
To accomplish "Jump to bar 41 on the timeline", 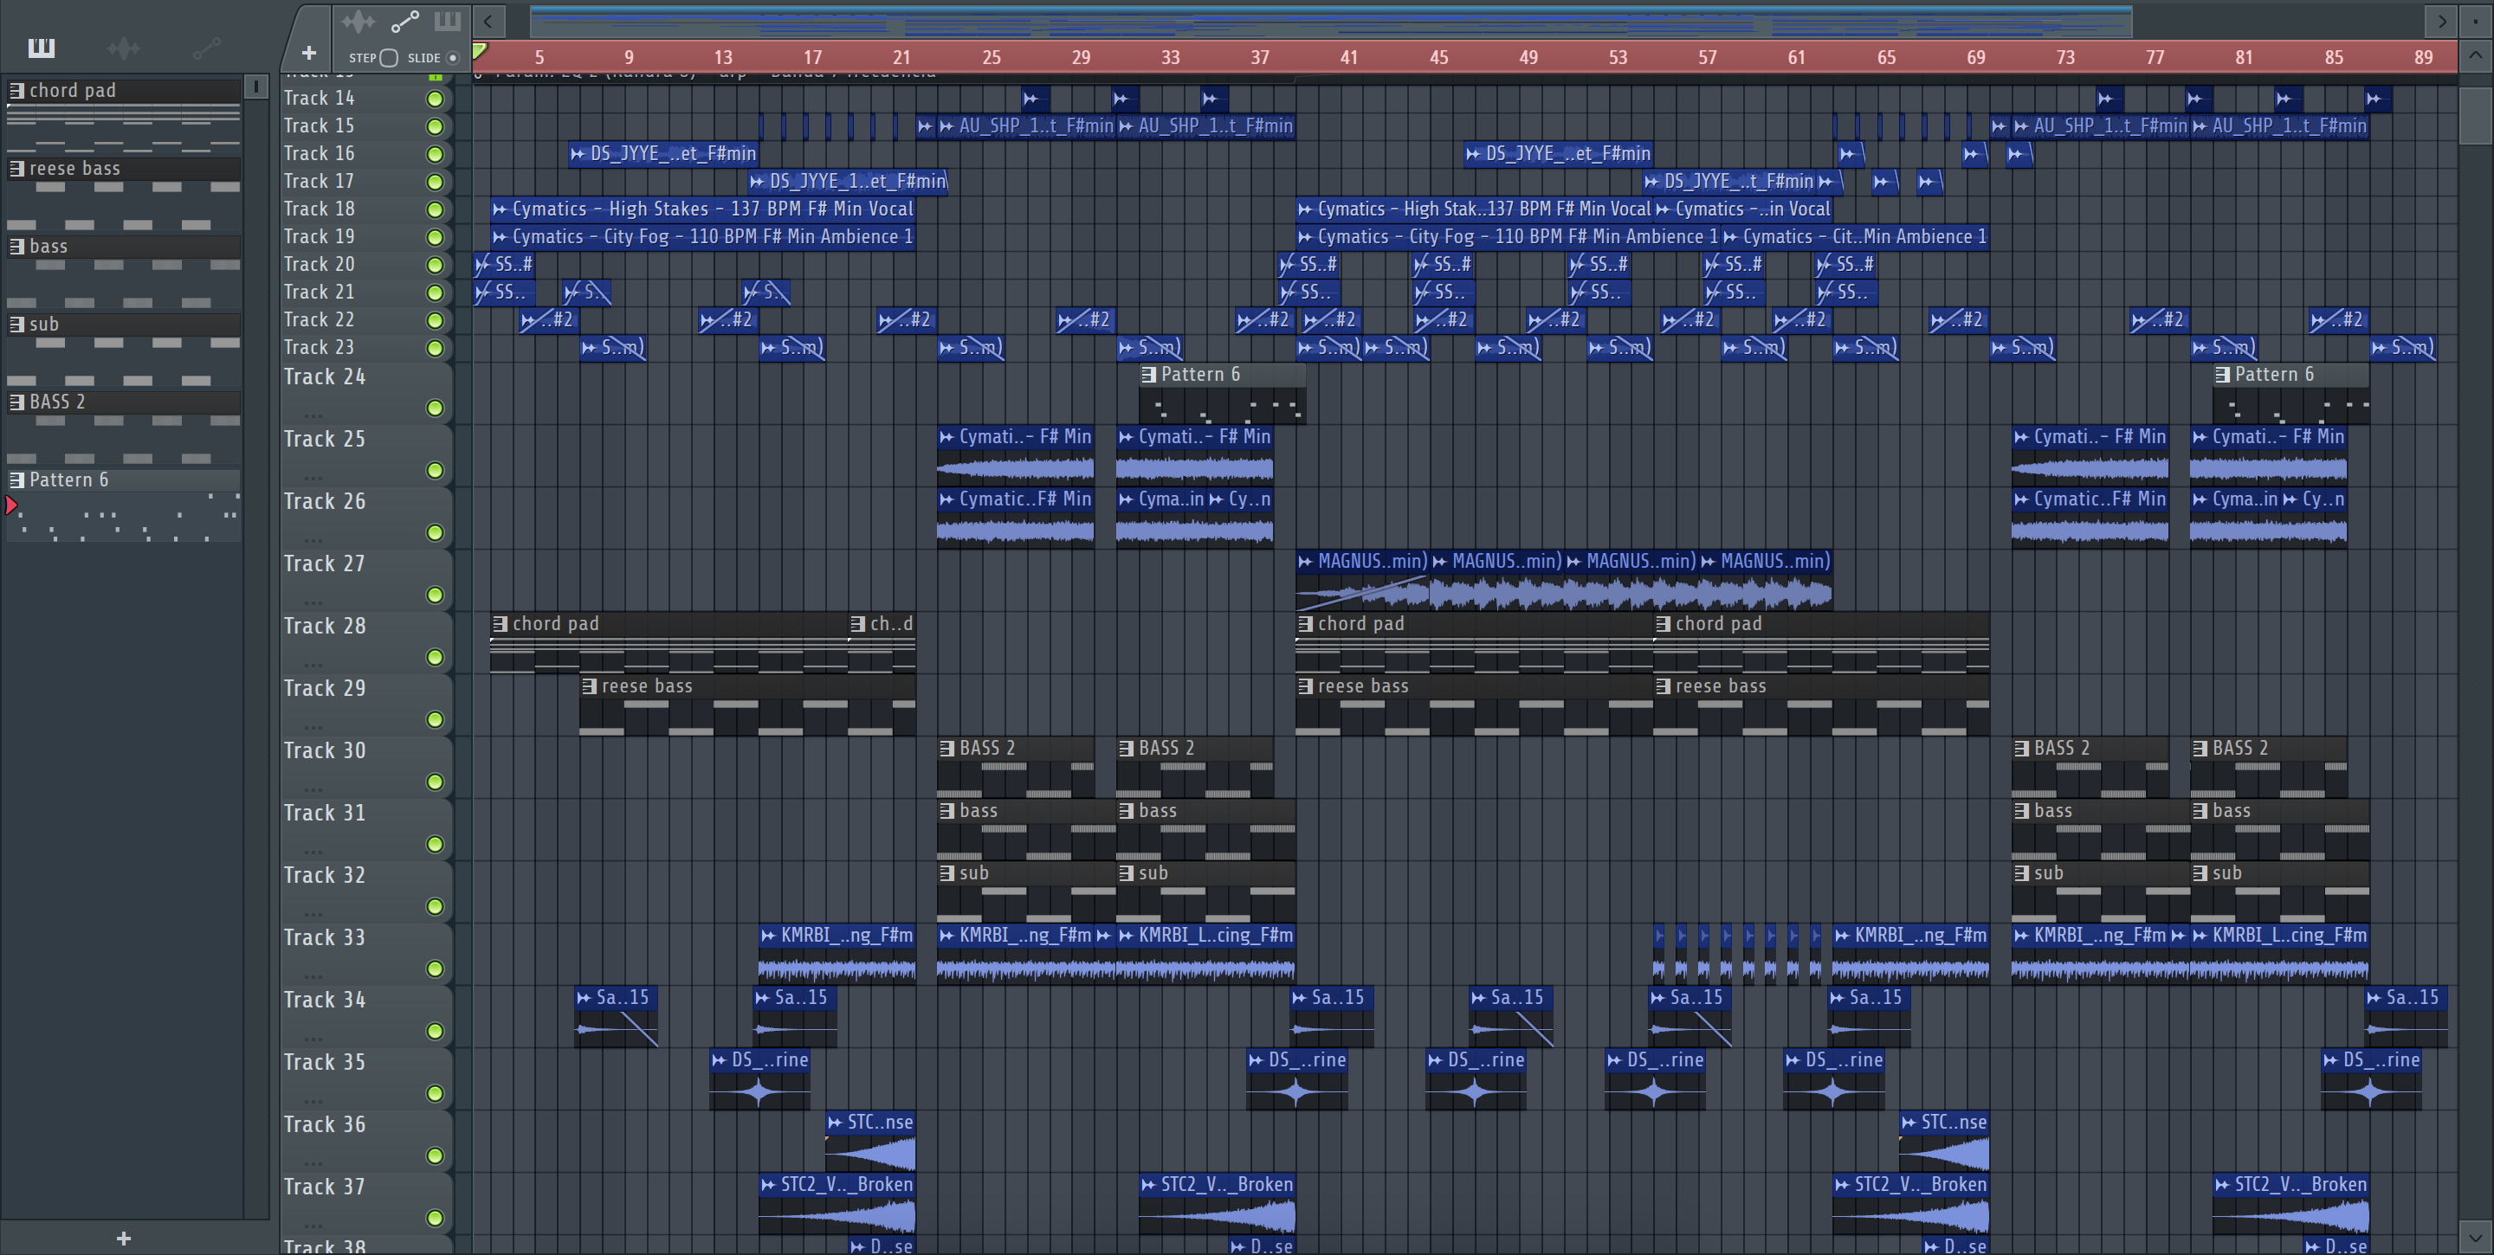I will pos(1348,57).
